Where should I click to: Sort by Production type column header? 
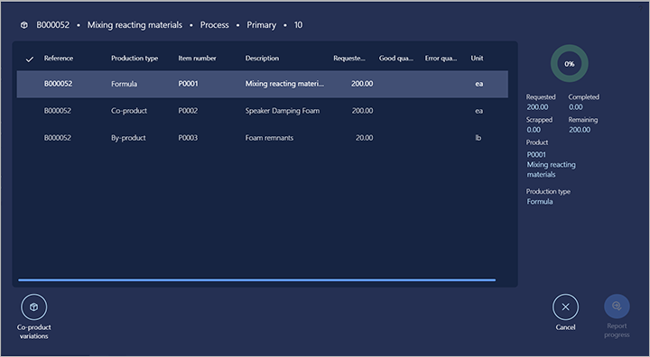(x=135, y=59)
